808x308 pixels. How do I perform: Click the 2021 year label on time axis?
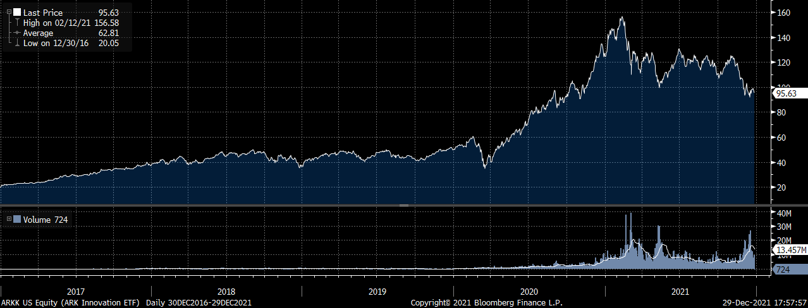pos(680,292)
